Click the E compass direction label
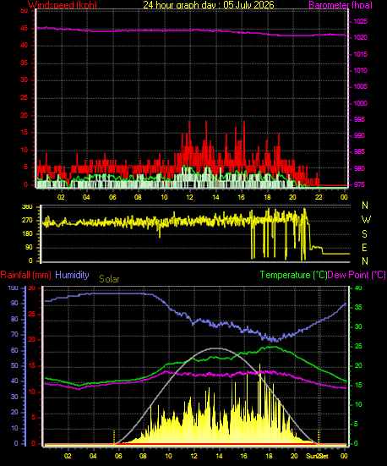Image resolution: width=387 pixels, height=466 pixels. (x=365, y=247)
